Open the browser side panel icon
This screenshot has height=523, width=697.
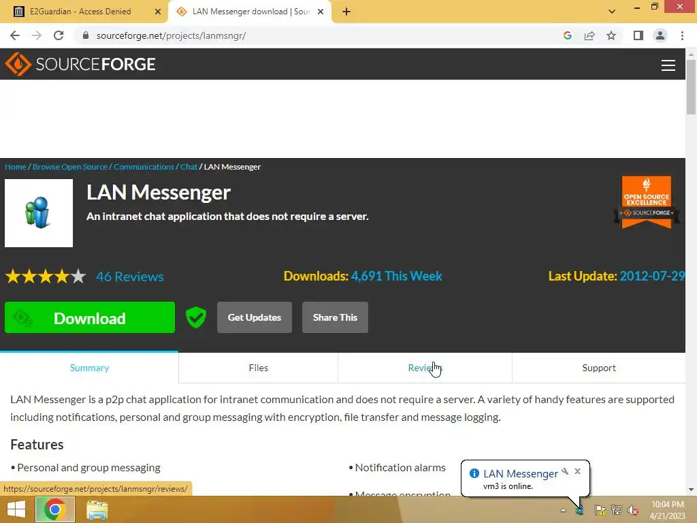[x=638, y=35]
